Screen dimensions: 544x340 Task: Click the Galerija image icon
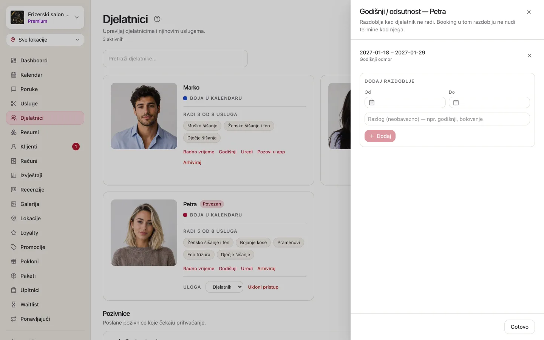tap(14, 204)
